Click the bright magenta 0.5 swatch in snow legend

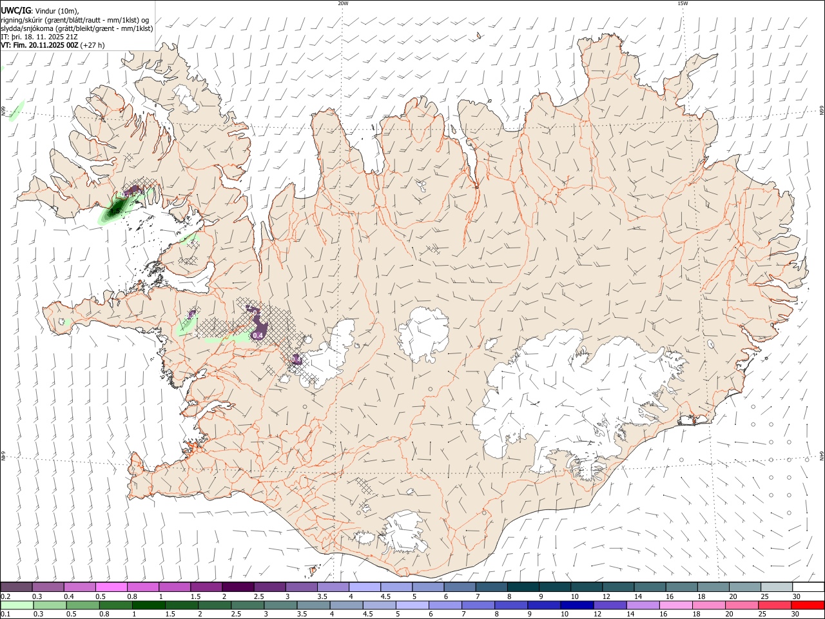(111, 587)
